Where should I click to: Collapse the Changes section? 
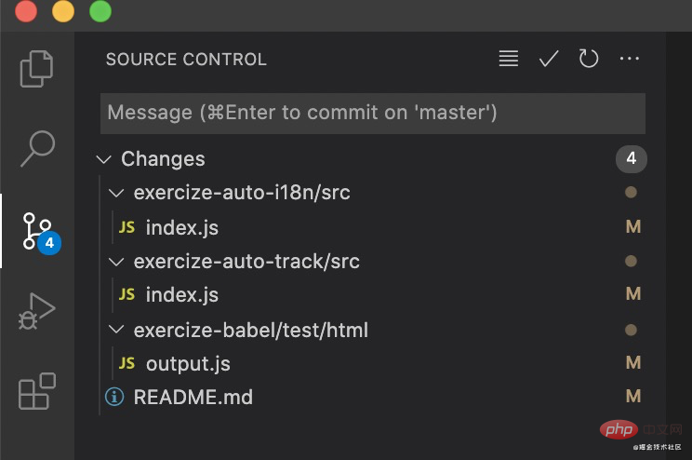click(104, 159)
